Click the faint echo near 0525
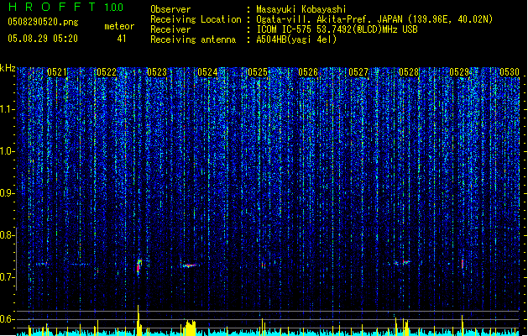Image resolution: width=528 pixels, height=336 pixels. 263,265
